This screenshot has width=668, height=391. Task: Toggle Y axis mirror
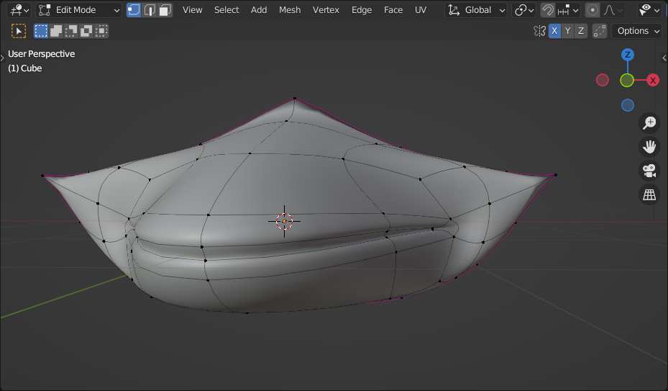coord(567,31)
